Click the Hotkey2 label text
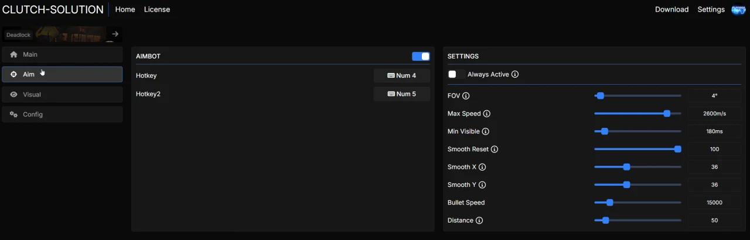Image resolution: width=750 pixels, height=240 pixels. [x=148, y=93]
